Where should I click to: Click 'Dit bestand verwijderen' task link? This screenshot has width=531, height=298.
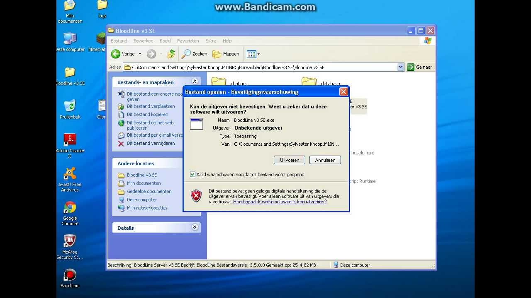pos(151,144)
